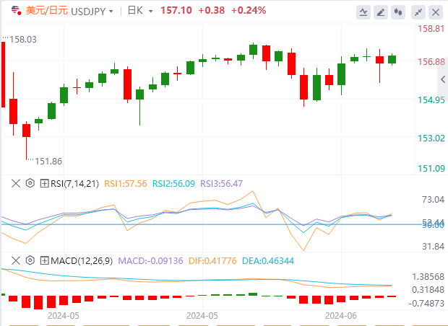The image size is (448, 326).
Task: Click the MACD(12,26,9) label
Action: (x=82, y=261)
